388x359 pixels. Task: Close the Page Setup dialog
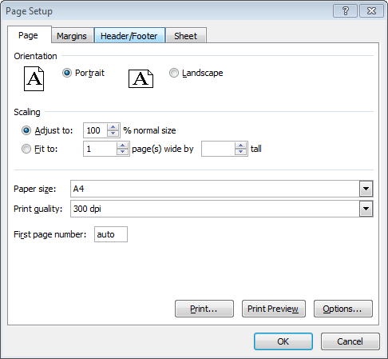pos(371,11)
